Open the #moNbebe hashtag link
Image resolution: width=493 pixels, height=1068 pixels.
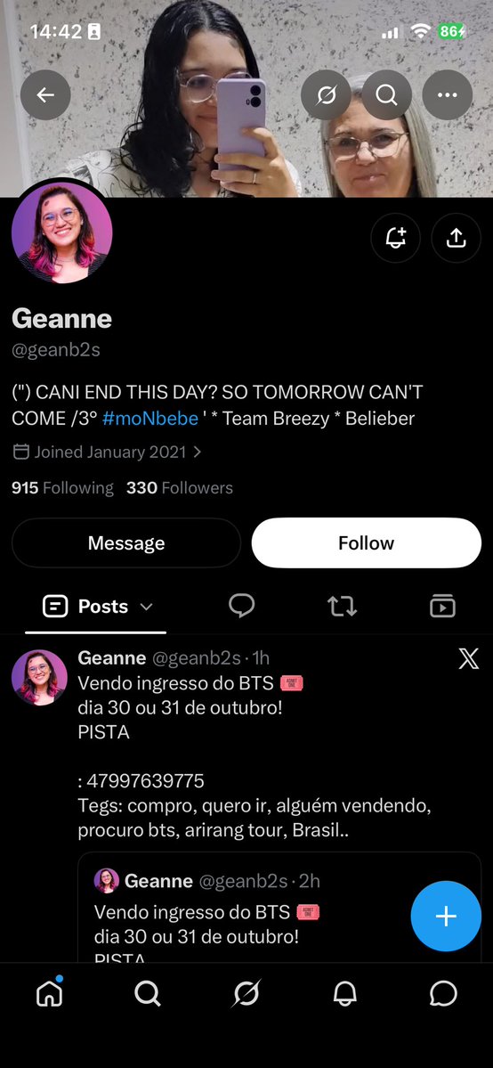point(150,419)
